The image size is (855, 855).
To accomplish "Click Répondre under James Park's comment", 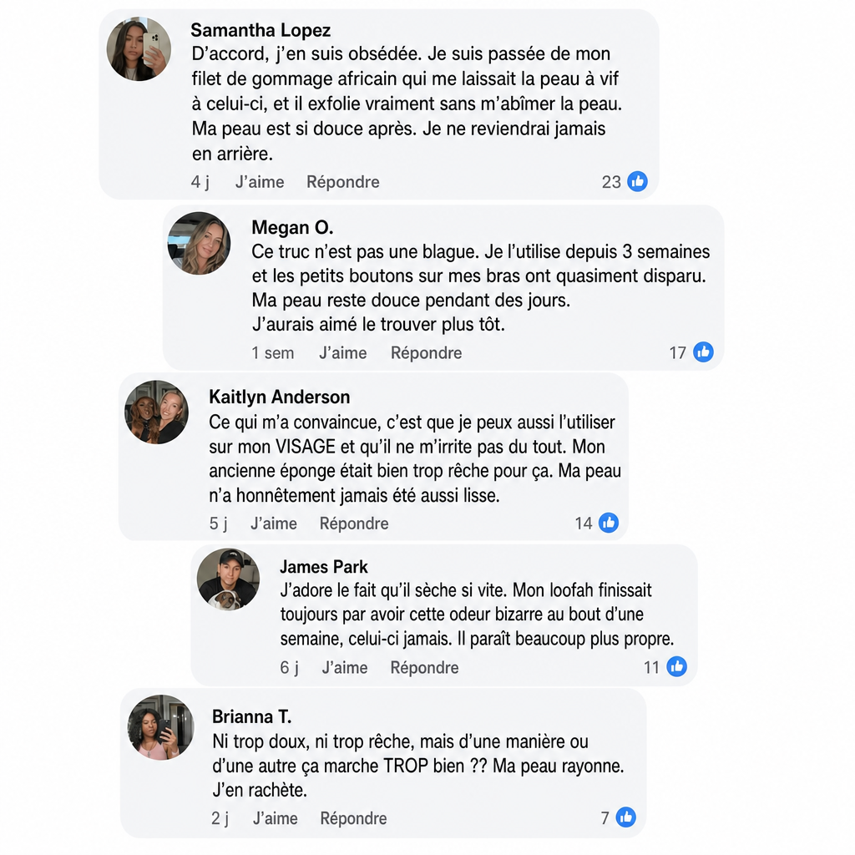I will (424, 667).
